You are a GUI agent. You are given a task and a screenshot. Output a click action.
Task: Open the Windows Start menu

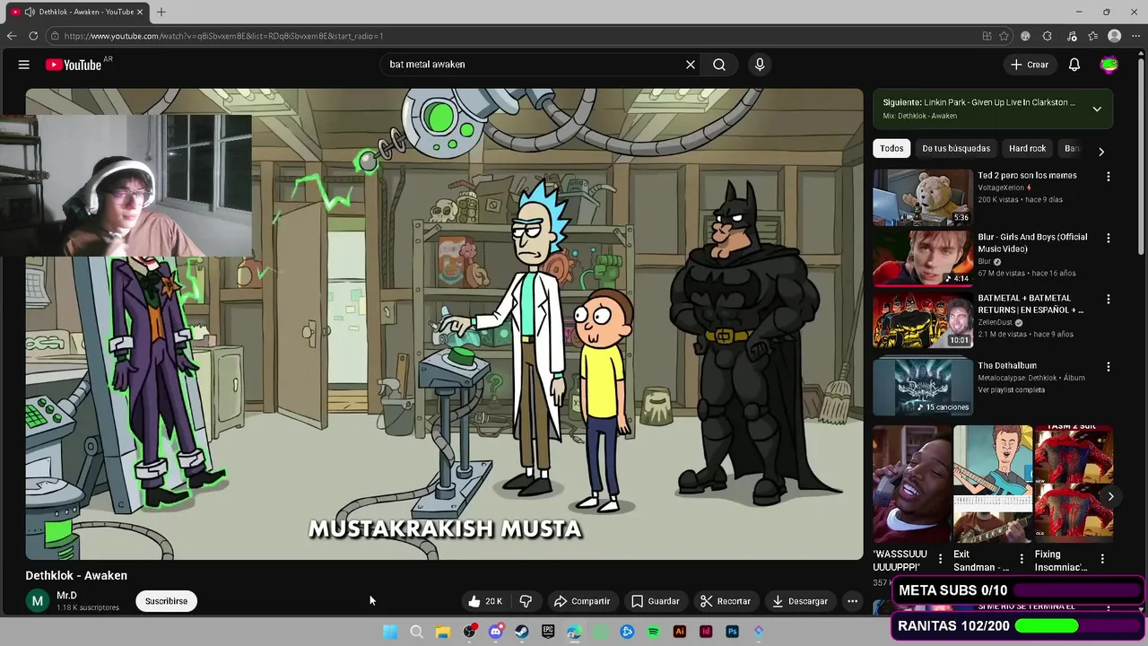(390, 632)
